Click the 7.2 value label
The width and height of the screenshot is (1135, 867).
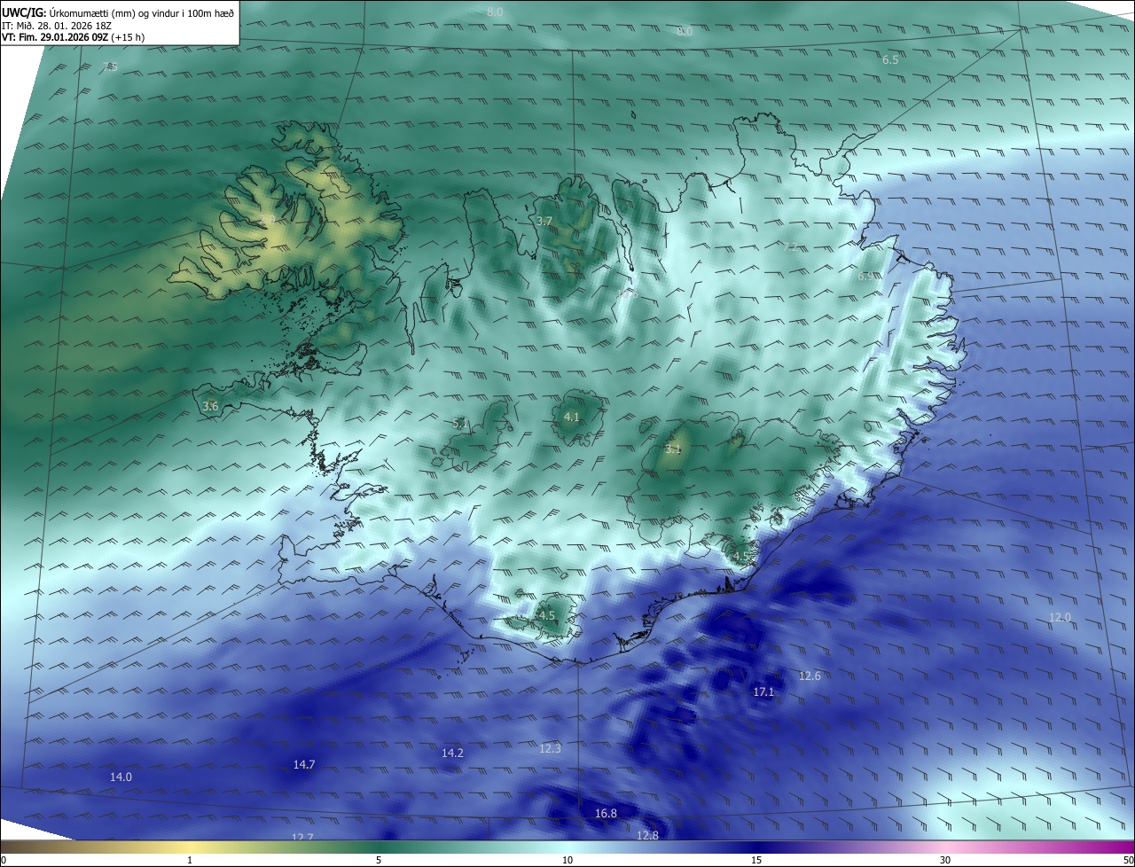point(790,246)
